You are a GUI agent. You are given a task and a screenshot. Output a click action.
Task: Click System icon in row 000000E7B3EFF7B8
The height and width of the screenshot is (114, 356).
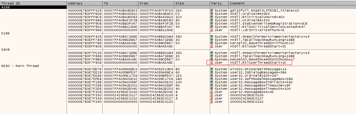[x=212, y=43]
